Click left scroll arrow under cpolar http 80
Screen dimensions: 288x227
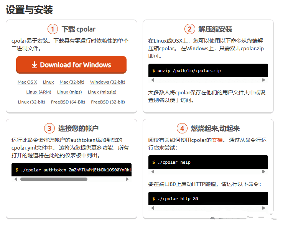[153, 208]
